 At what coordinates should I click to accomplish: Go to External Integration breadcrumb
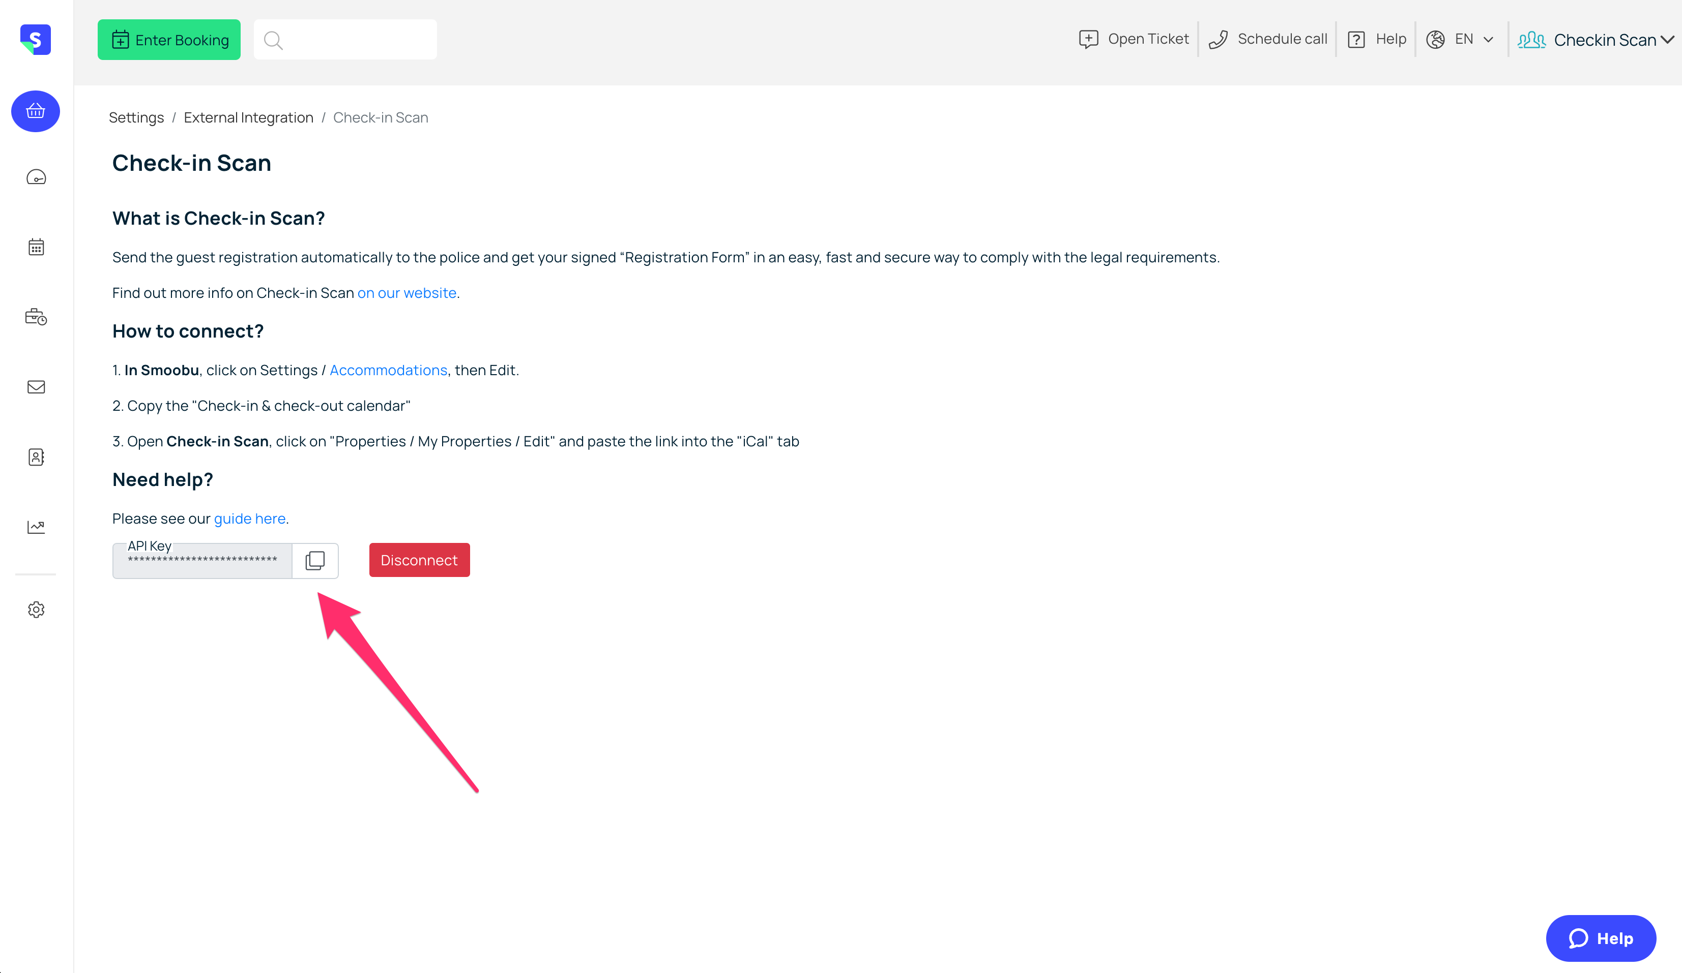tap(248, 117)
